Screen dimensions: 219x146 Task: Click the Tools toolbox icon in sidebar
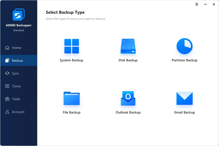[7, 99]
